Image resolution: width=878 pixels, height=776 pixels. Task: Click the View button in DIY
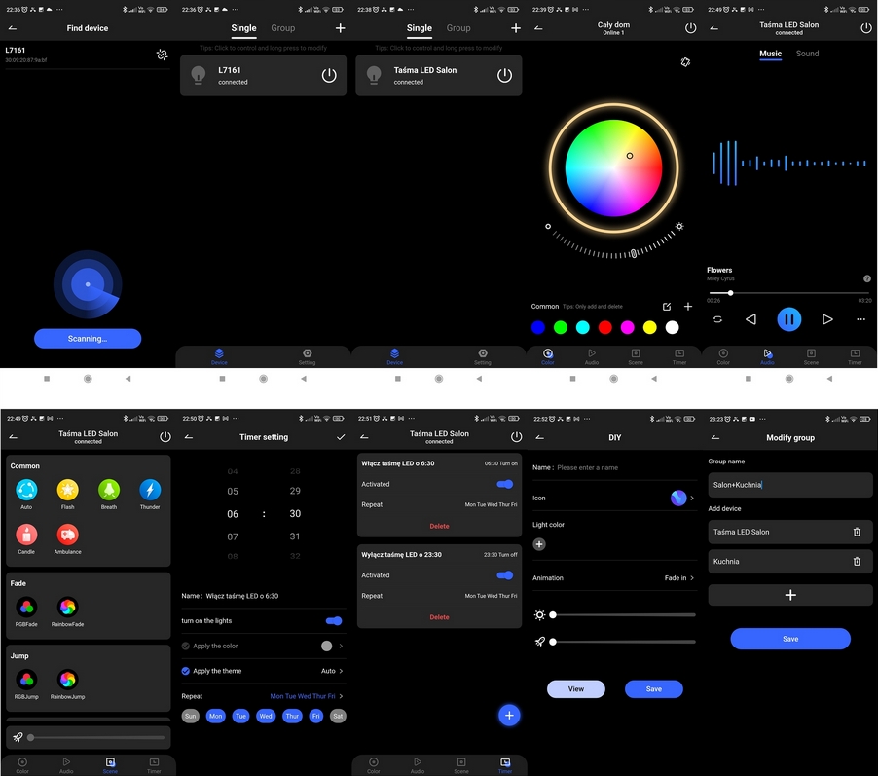pos(575,689)
